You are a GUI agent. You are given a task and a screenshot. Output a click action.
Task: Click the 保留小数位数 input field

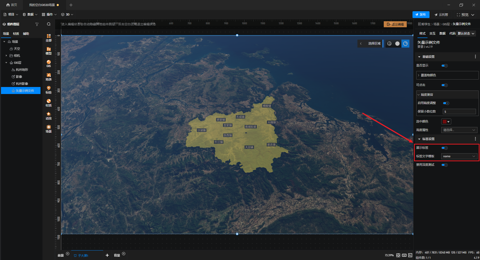click(459, 111)
